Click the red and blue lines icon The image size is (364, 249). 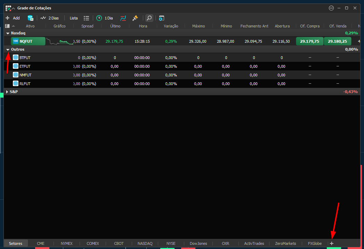[x=123, y=18]
